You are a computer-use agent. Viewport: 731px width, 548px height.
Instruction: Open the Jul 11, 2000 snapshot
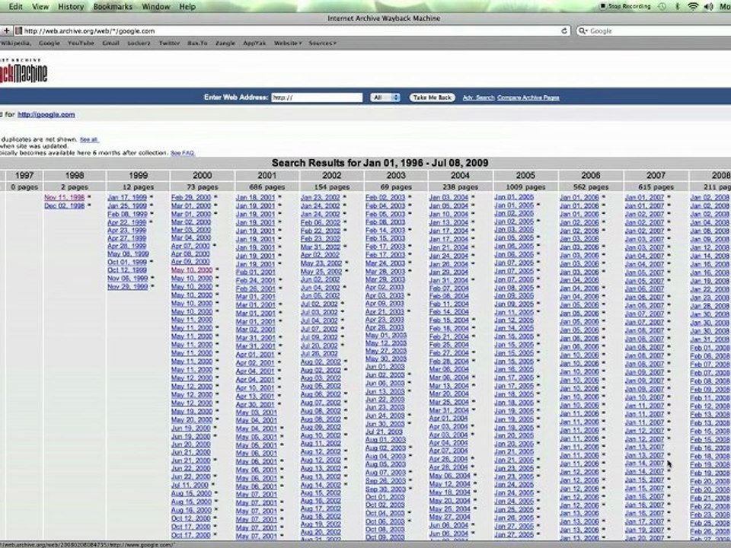click(190, 485)
